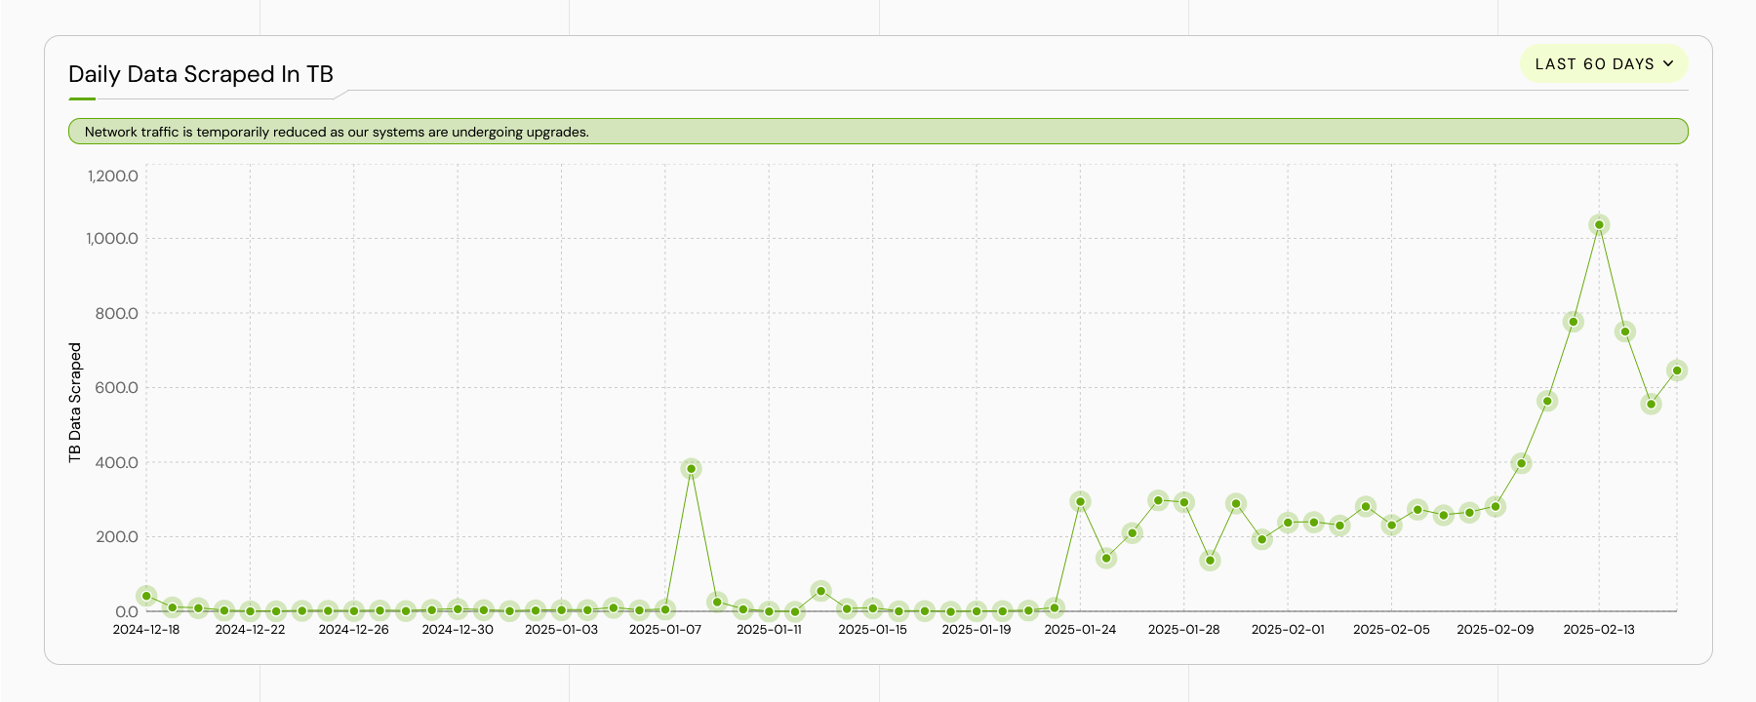Click the 2024-12-22 date label
This screenshot has height=702, width=1756.
pos(250,630)
